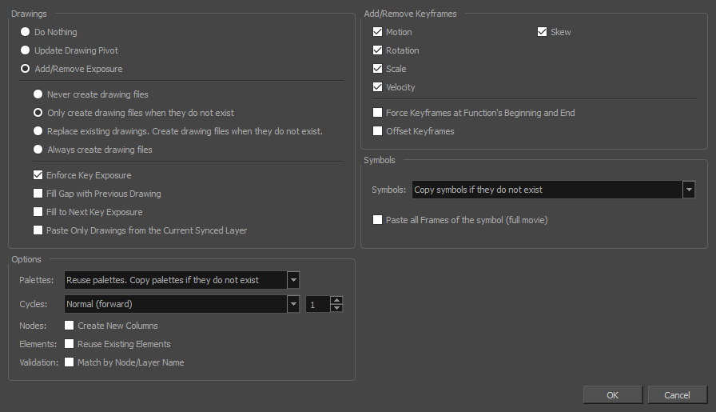This screenshot has height=412, width=716.
Task: Click the cycles number input field
Action: [317, 304]
